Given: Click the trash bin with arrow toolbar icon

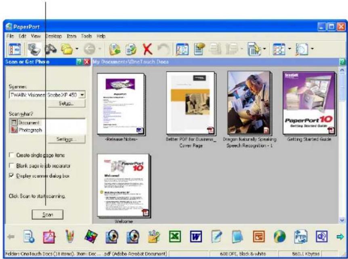Looking at the screenshot, I should coord(254,49).
